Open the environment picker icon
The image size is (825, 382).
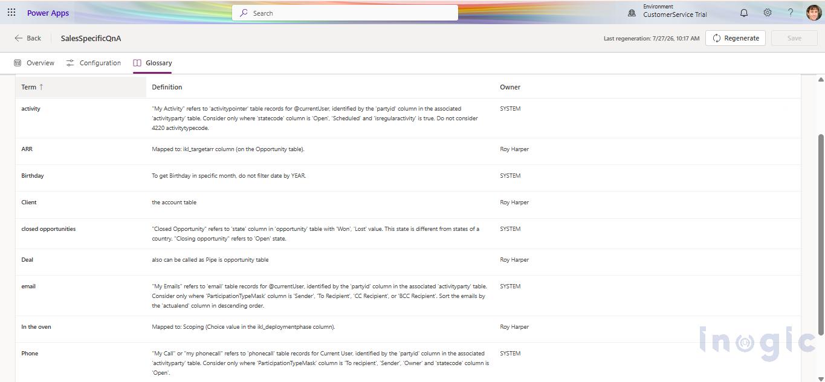[632, 13]
